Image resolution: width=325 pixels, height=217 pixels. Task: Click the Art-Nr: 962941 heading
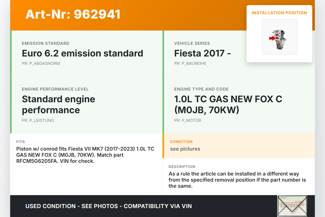(73, 14)
